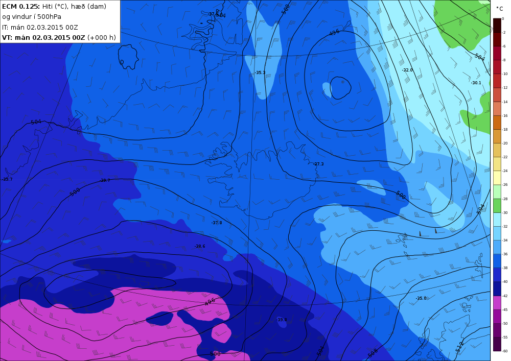Click the -60 label at the legend bottom
Screen dimensions: 511x361
505,351
